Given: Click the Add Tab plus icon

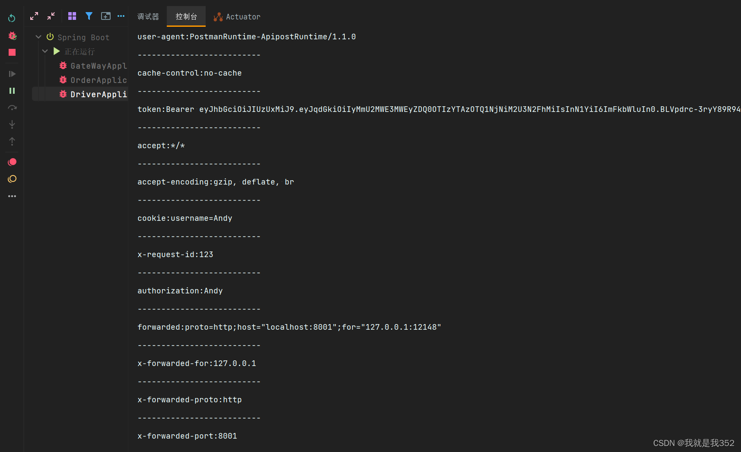Looking at the screenshot, I should coord(106,16).
